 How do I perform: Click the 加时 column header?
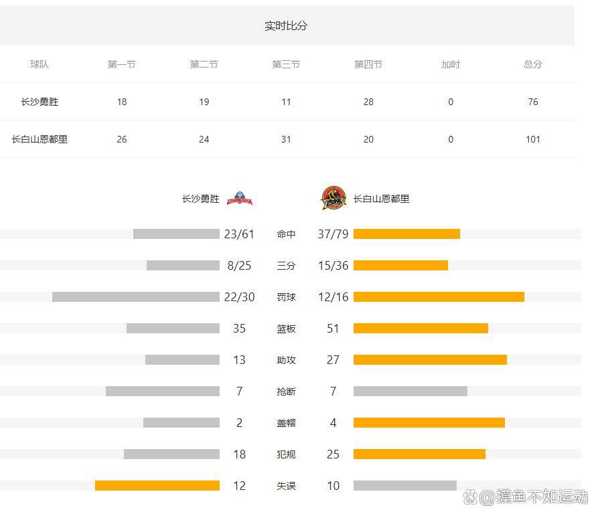pos(451,64)
